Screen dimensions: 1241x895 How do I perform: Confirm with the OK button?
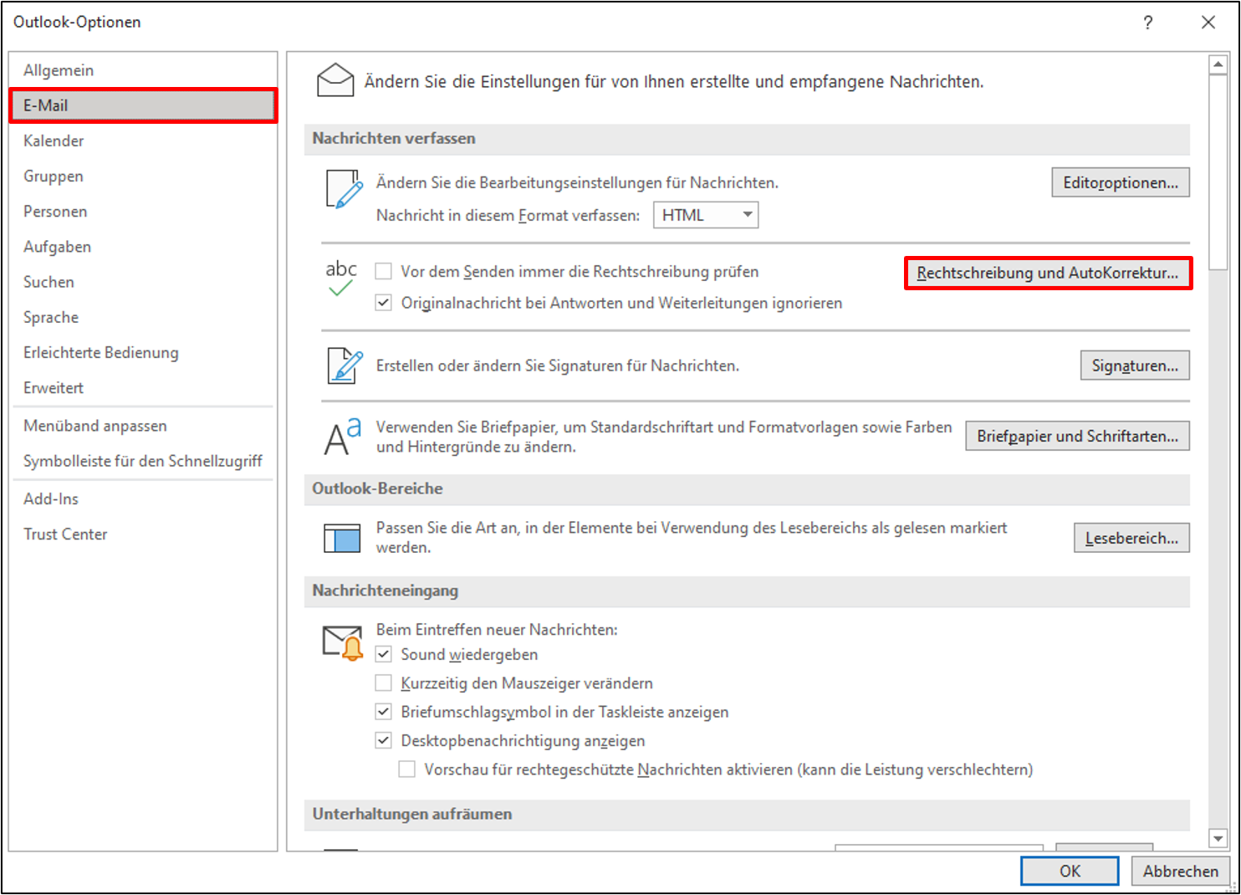pos(1070,871)
